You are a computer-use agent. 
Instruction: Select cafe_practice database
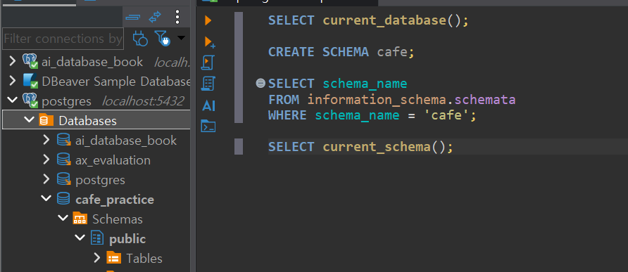tap(106, 199)
